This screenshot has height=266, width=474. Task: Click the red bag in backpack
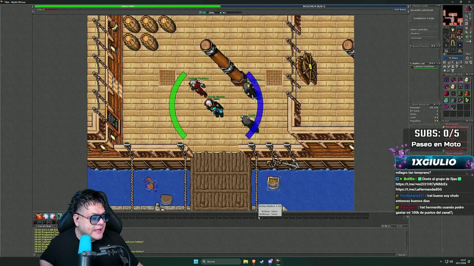point(447,93)
